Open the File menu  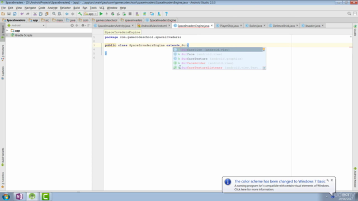[x=3, y=8]
